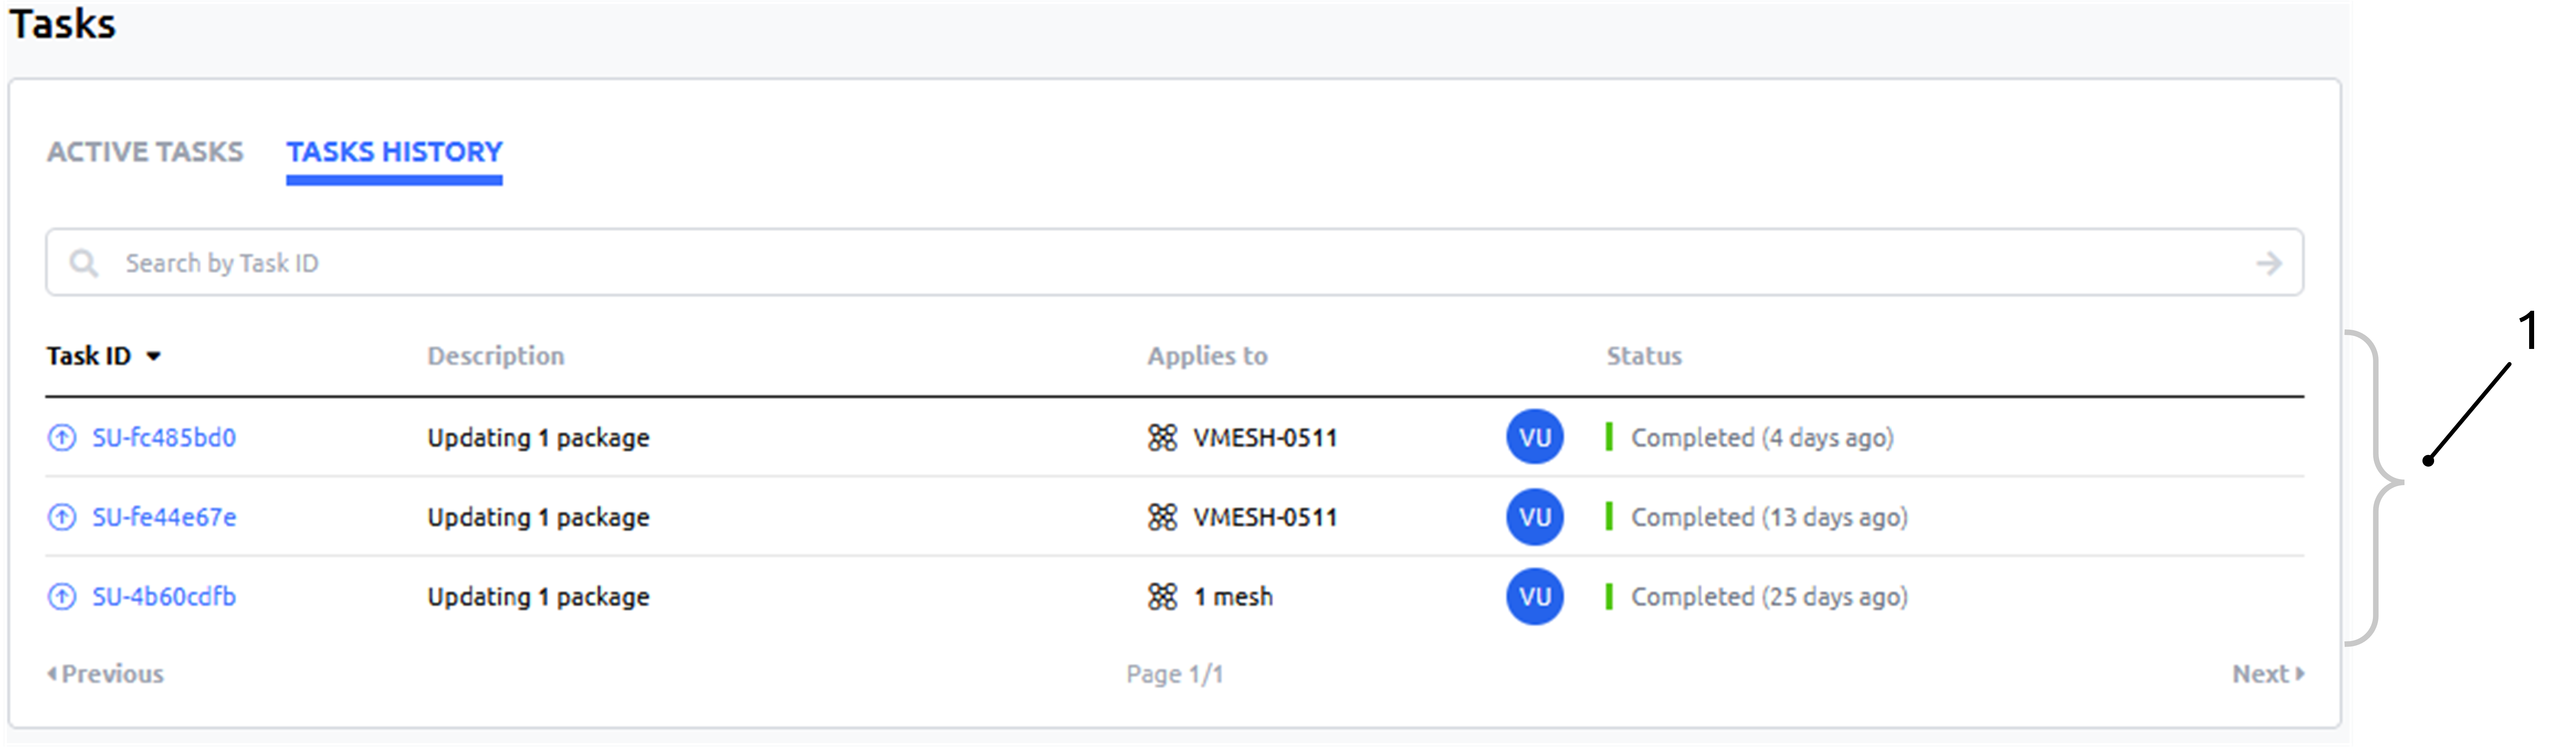Open task SU-4b60cdfb
Image resolution: width=2576 pixels, height=747 pixels.
[x=164, y=597]
